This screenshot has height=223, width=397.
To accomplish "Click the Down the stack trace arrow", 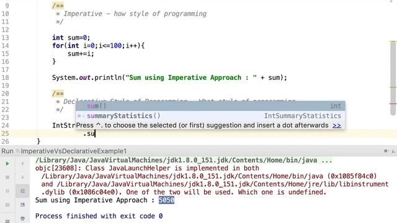I will point(22,177).
